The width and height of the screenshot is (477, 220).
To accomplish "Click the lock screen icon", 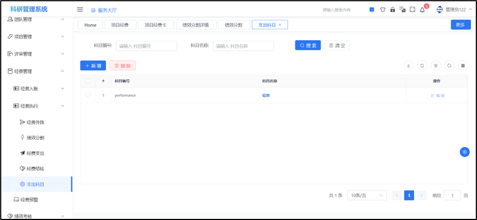I will coord(392,10).
